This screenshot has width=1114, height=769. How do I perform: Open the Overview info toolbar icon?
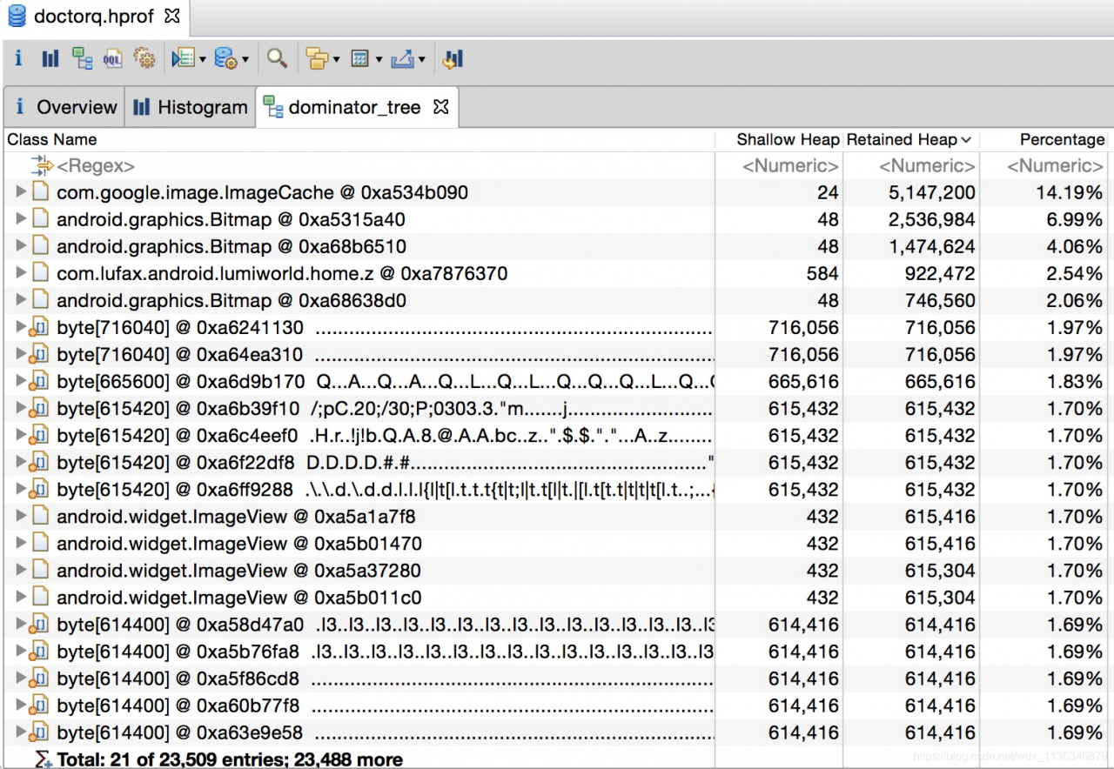pyautogui.click(x=18, y=58)
